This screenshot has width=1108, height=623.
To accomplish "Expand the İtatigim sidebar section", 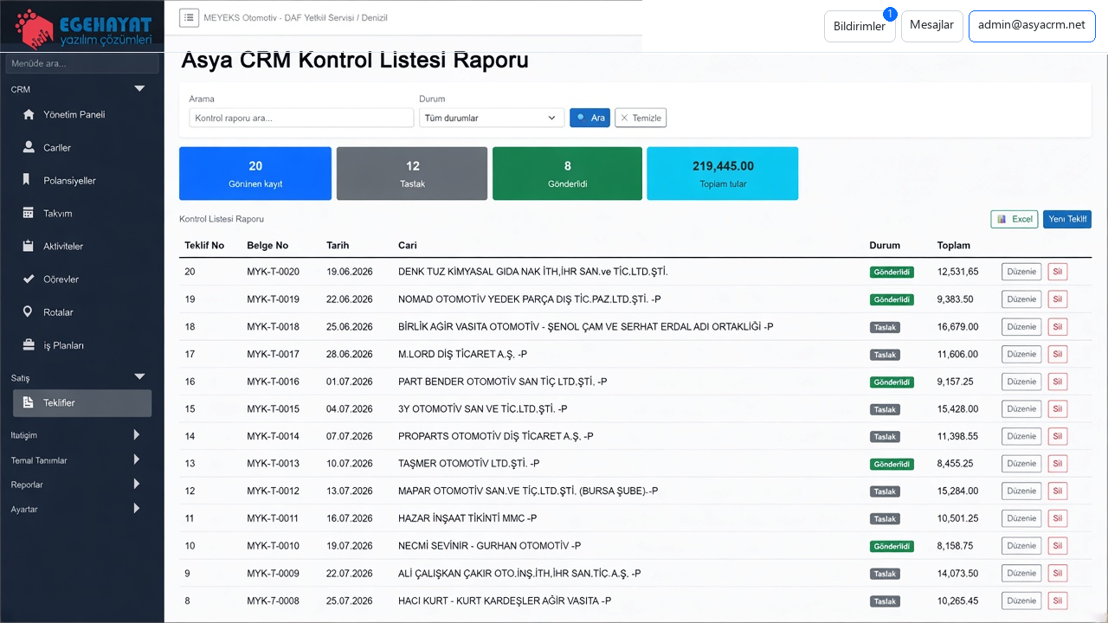I will point(137,434).
